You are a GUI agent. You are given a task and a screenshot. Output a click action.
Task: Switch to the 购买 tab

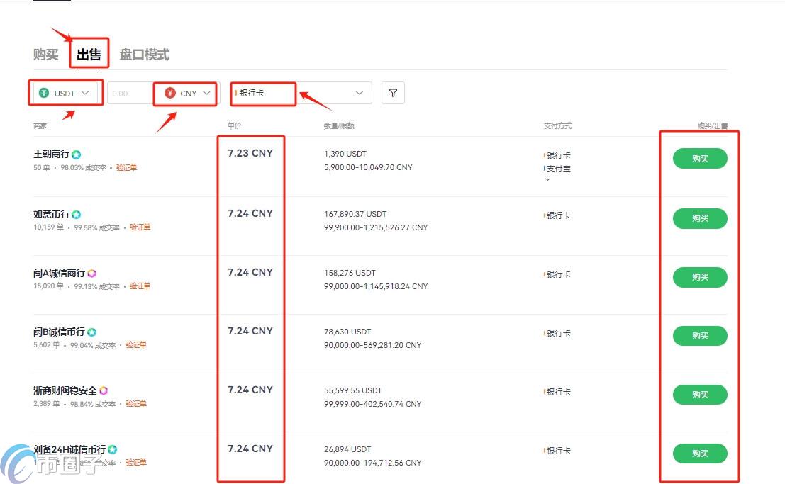pos(46,55)
